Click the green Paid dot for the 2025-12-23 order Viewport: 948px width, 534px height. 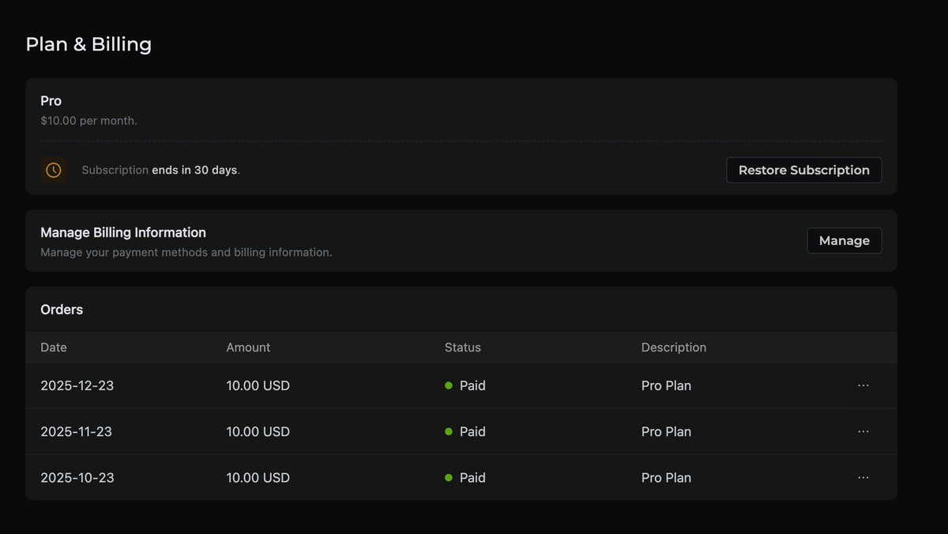click(x=449, y=385)
